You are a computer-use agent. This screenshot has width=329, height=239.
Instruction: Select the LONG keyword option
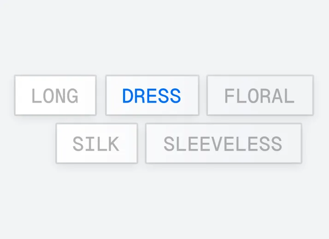pyautogui.click(x=55, y=95)
